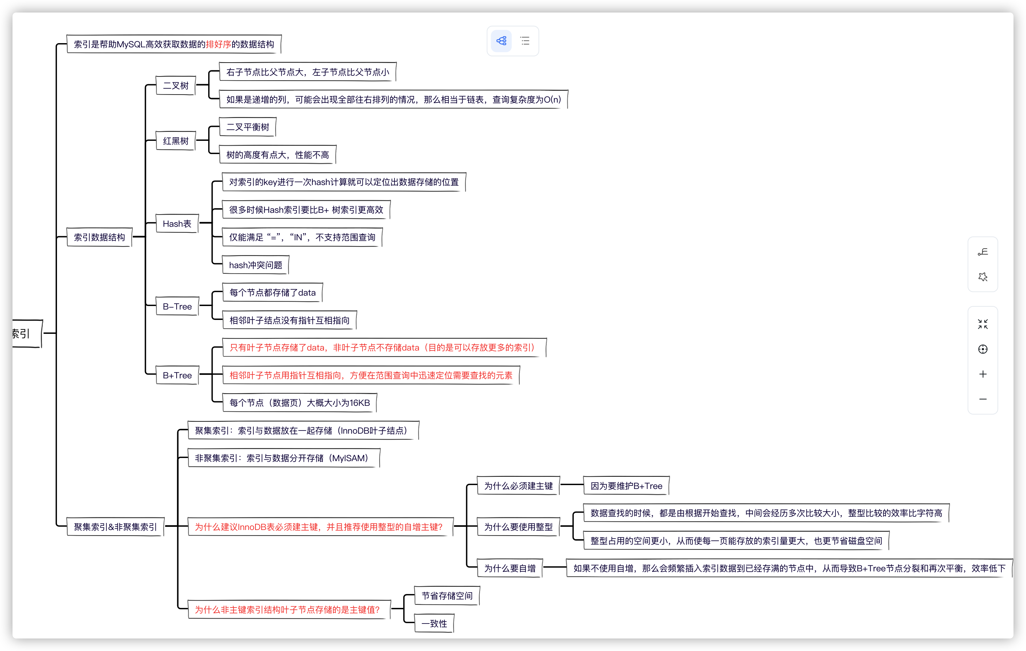Select the Hash表 node

(177, 223)
